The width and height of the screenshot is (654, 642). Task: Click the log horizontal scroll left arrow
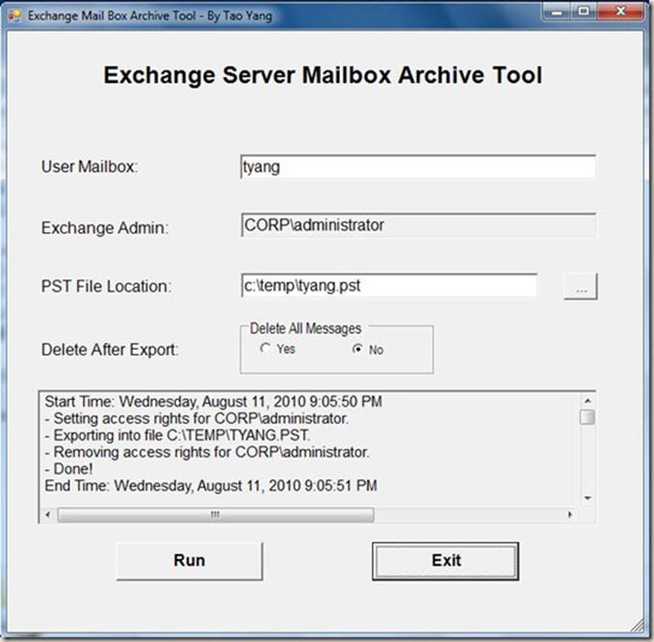47,515
